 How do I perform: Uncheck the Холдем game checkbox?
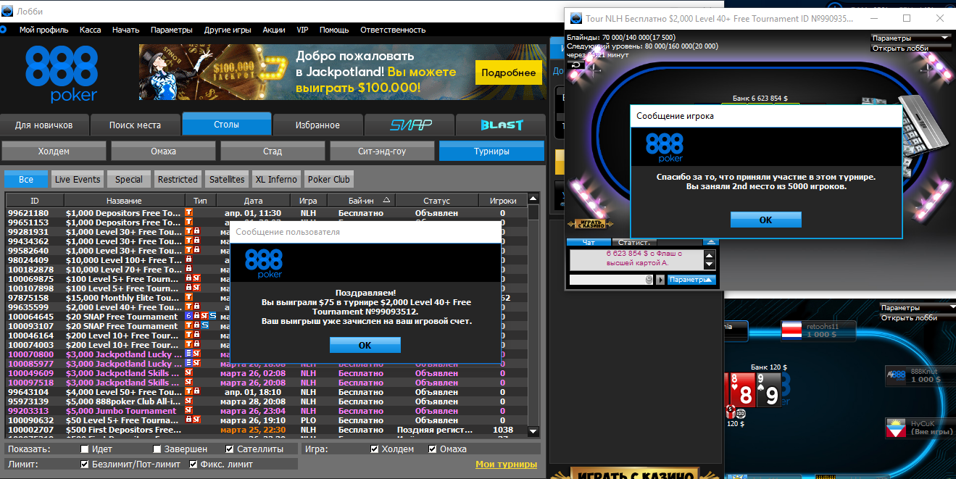[x=374, y=449]
